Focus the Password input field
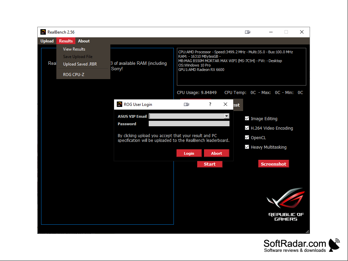Viewport: 348px width, 261px height. (189, 124)
